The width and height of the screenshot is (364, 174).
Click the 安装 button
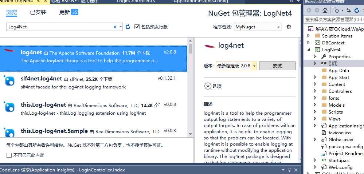pos(277,66)
